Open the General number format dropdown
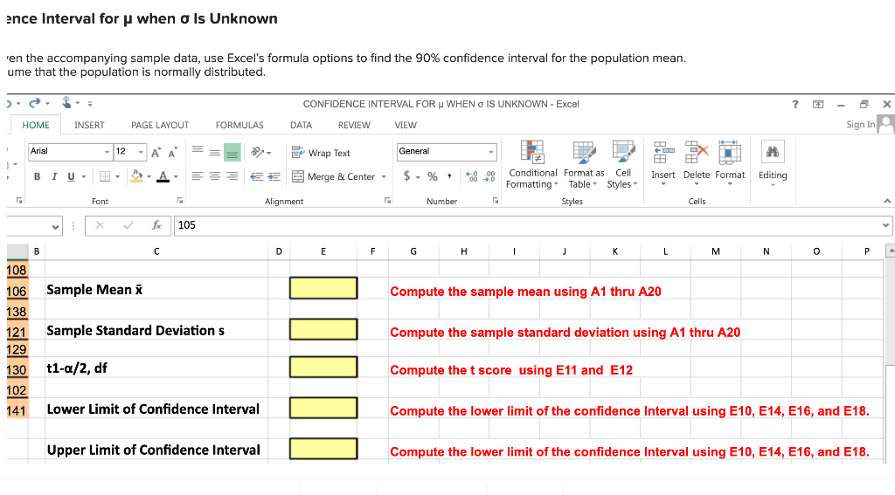Viewport: 895px width, 495px height. (491, 152)
